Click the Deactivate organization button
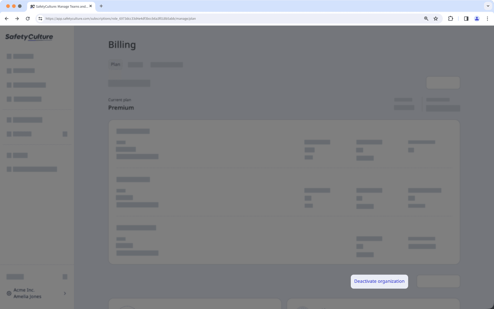The width and height of the screenshot is (494, 309). (x=379, y=281)
